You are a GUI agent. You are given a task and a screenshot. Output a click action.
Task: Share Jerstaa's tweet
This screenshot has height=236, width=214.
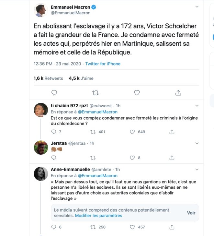[x=172, y=158]
